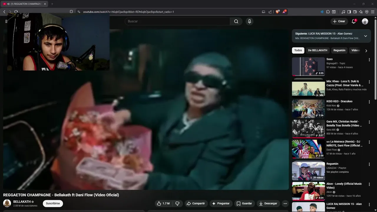Click the address bar URL
Viewport: 377px width, 212px height.
pos(128,12)
